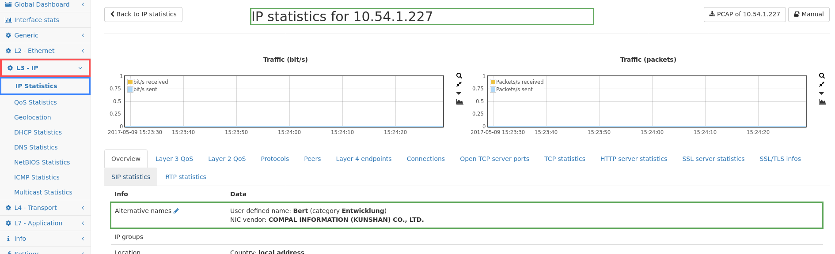Toggle bit/s received legend swatch
Viewport: 835px width, 254px height.
pos(130,82)
